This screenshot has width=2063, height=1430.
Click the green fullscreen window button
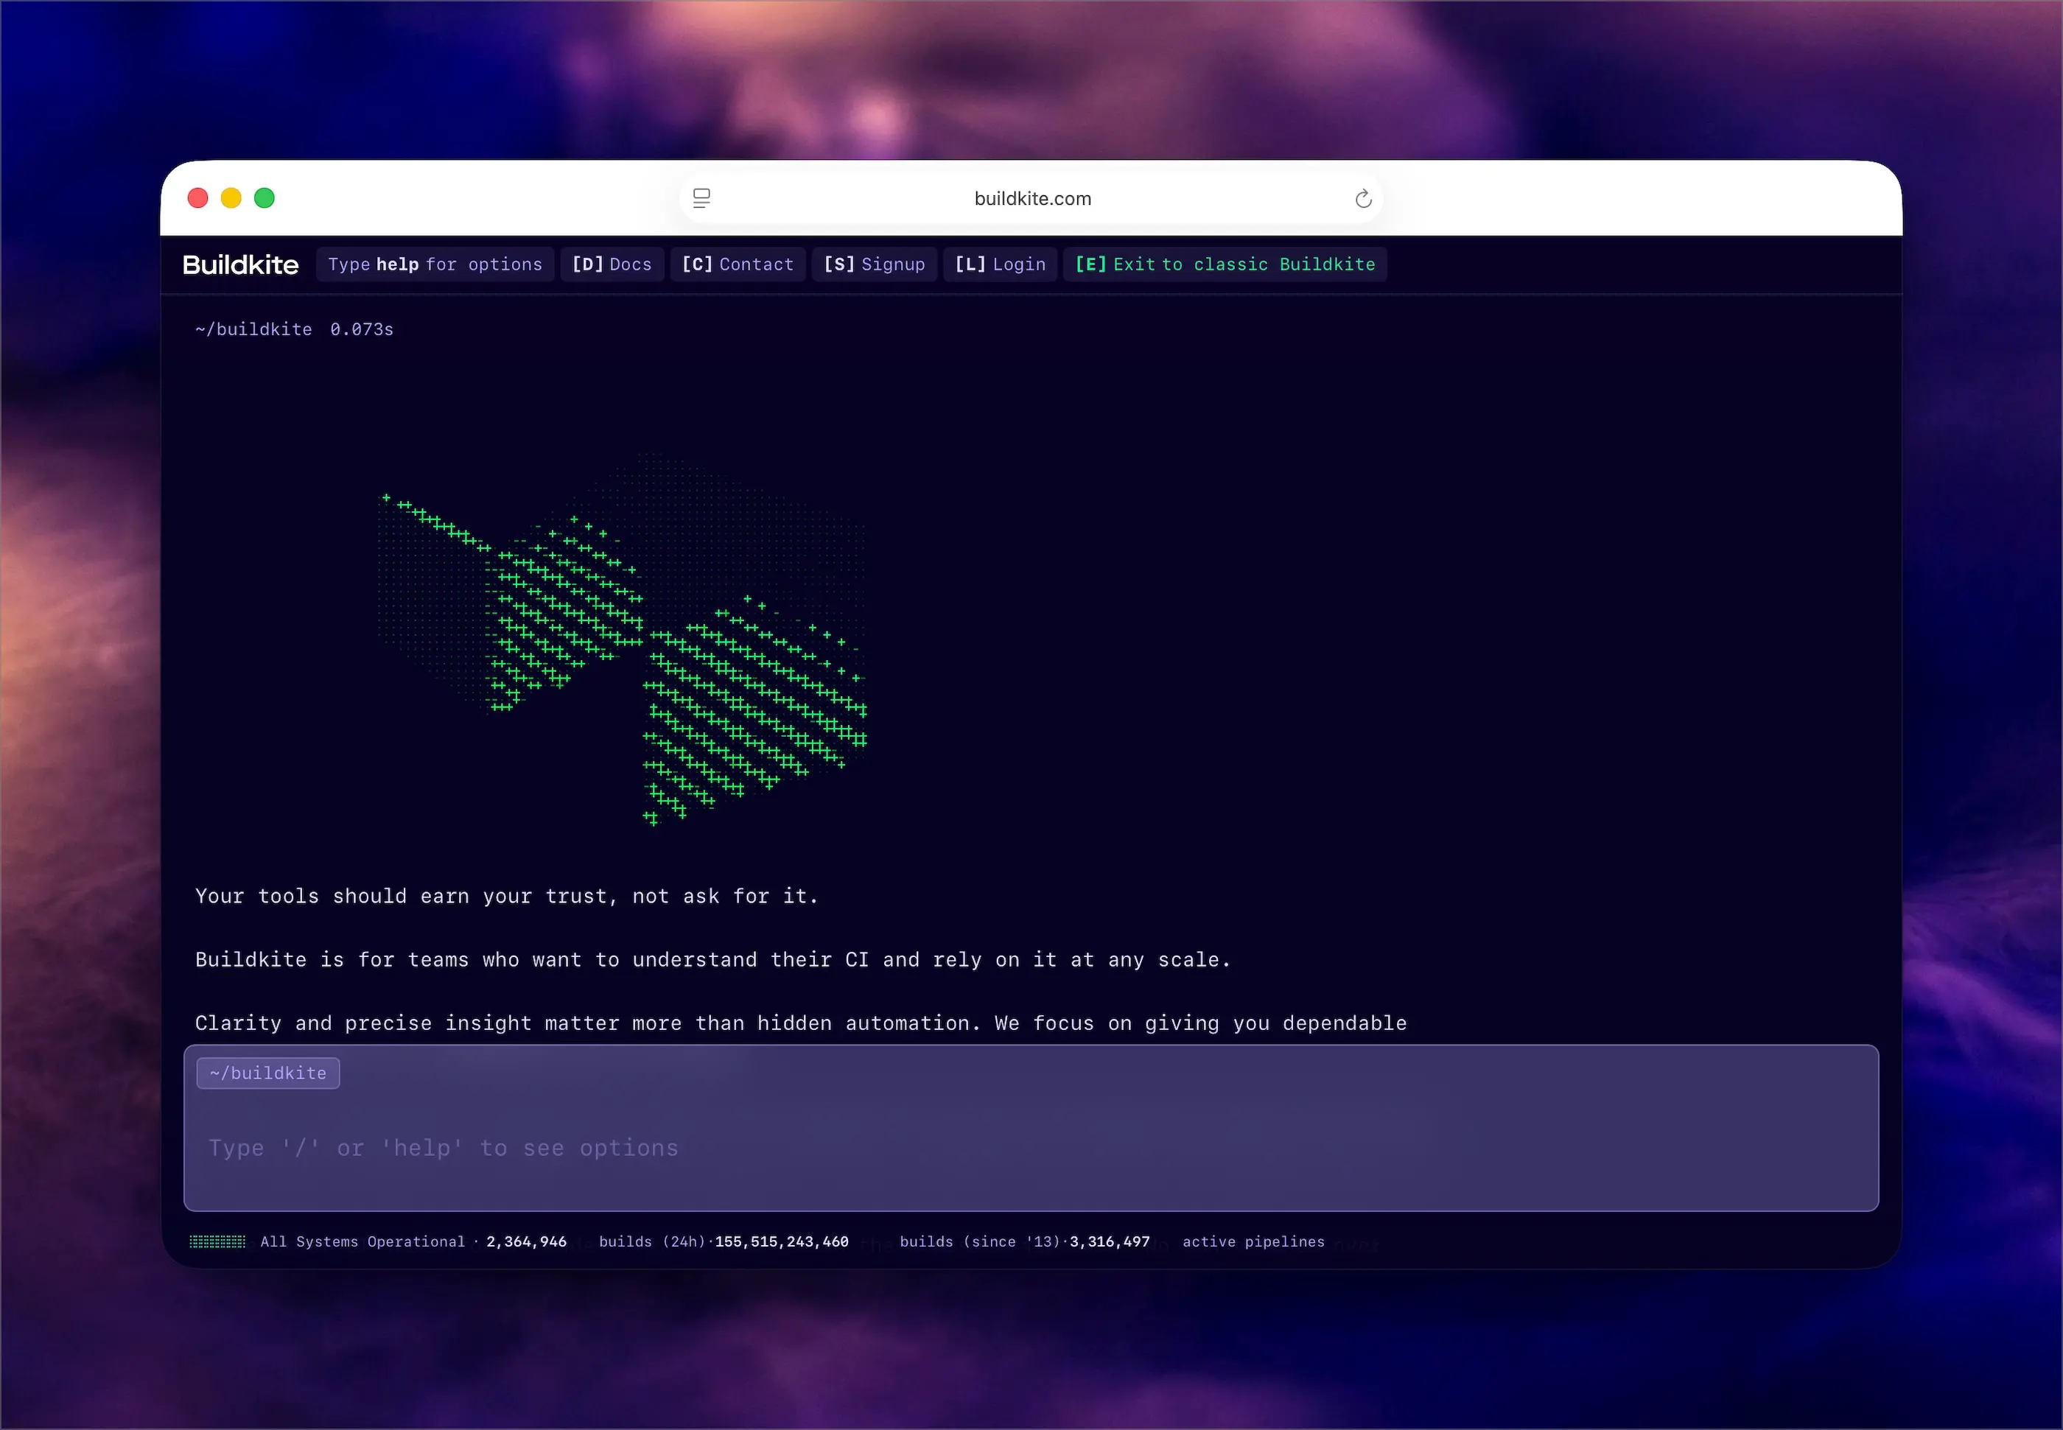coord(265,198)
